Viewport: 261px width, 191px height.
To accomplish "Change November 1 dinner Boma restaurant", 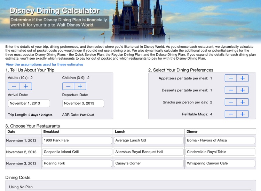I will pyautogui.click(x=220, y=140).
